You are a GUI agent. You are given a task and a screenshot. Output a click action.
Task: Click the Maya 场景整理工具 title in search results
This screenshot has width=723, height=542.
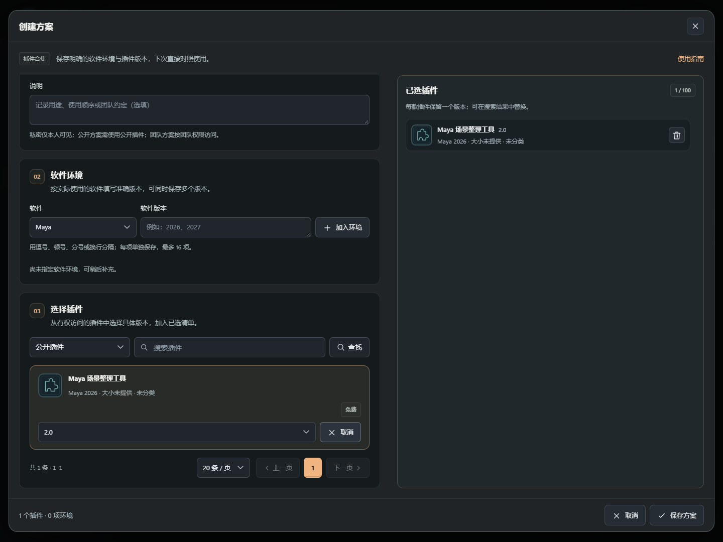click(97, 378)
